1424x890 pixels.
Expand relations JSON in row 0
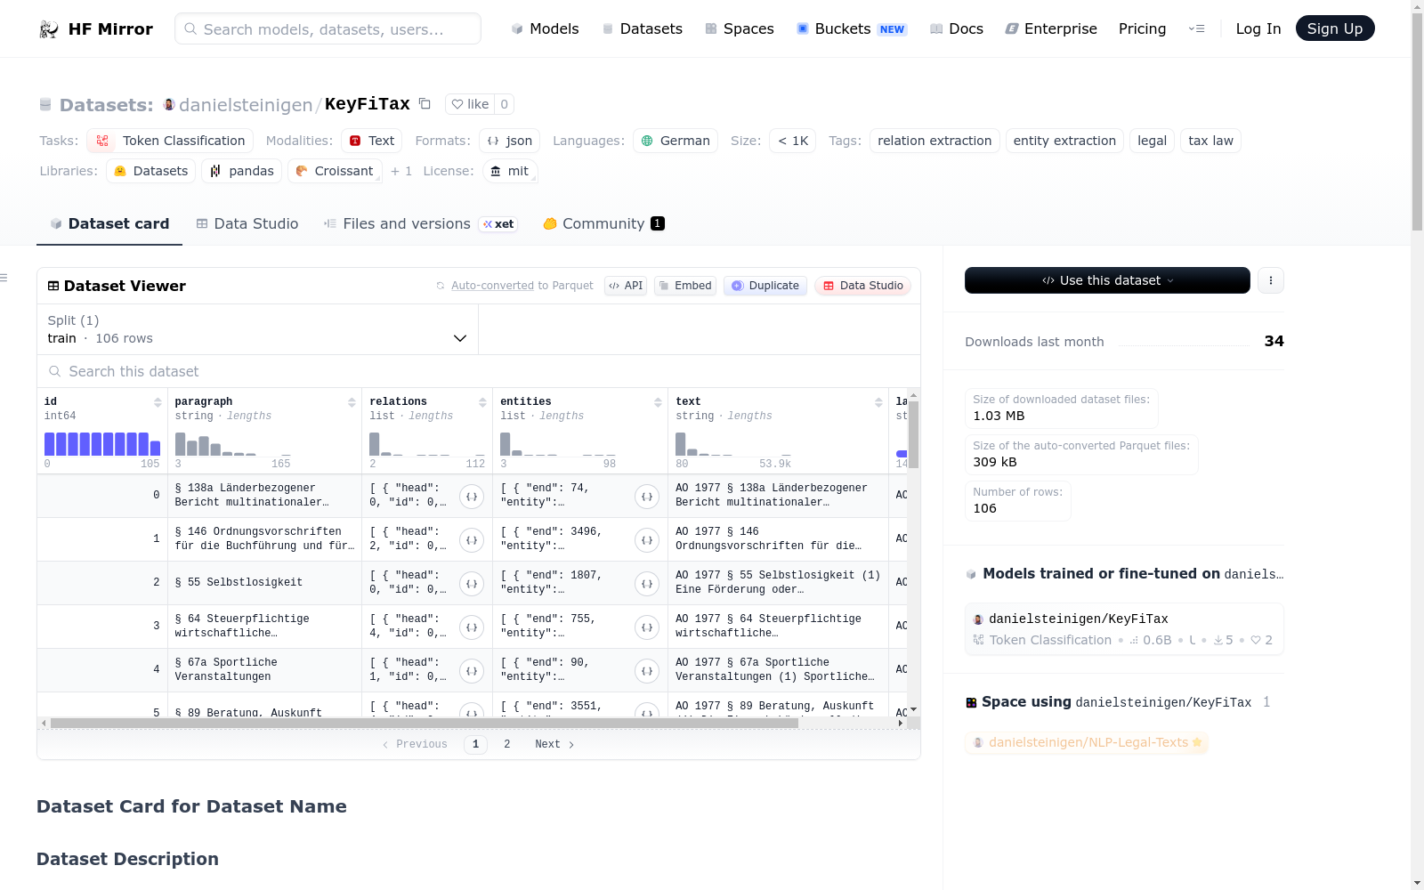pyautogui.click(x=472, y=497)
